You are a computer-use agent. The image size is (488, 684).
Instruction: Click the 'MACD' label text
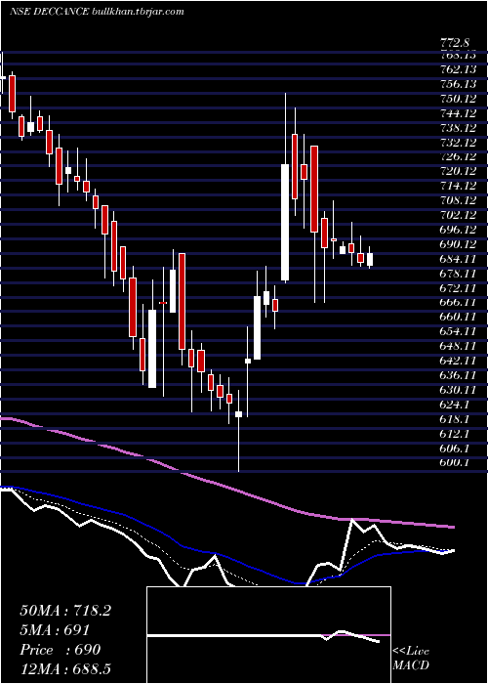(411, 665)
